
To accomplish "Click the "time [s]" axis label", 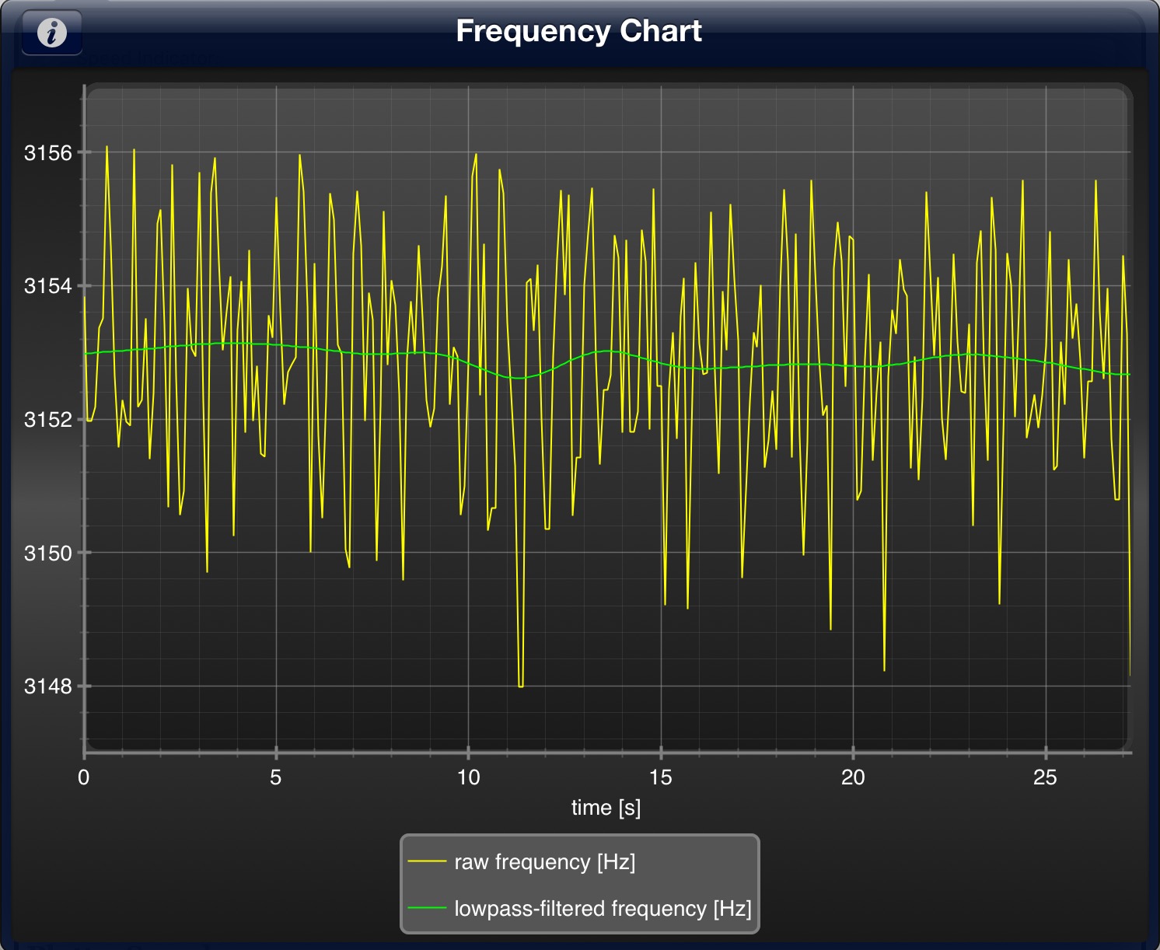I will point(606,808).
